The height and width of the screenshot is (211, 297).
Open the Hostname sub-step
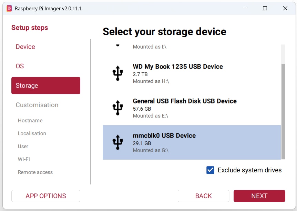point(30,120)
